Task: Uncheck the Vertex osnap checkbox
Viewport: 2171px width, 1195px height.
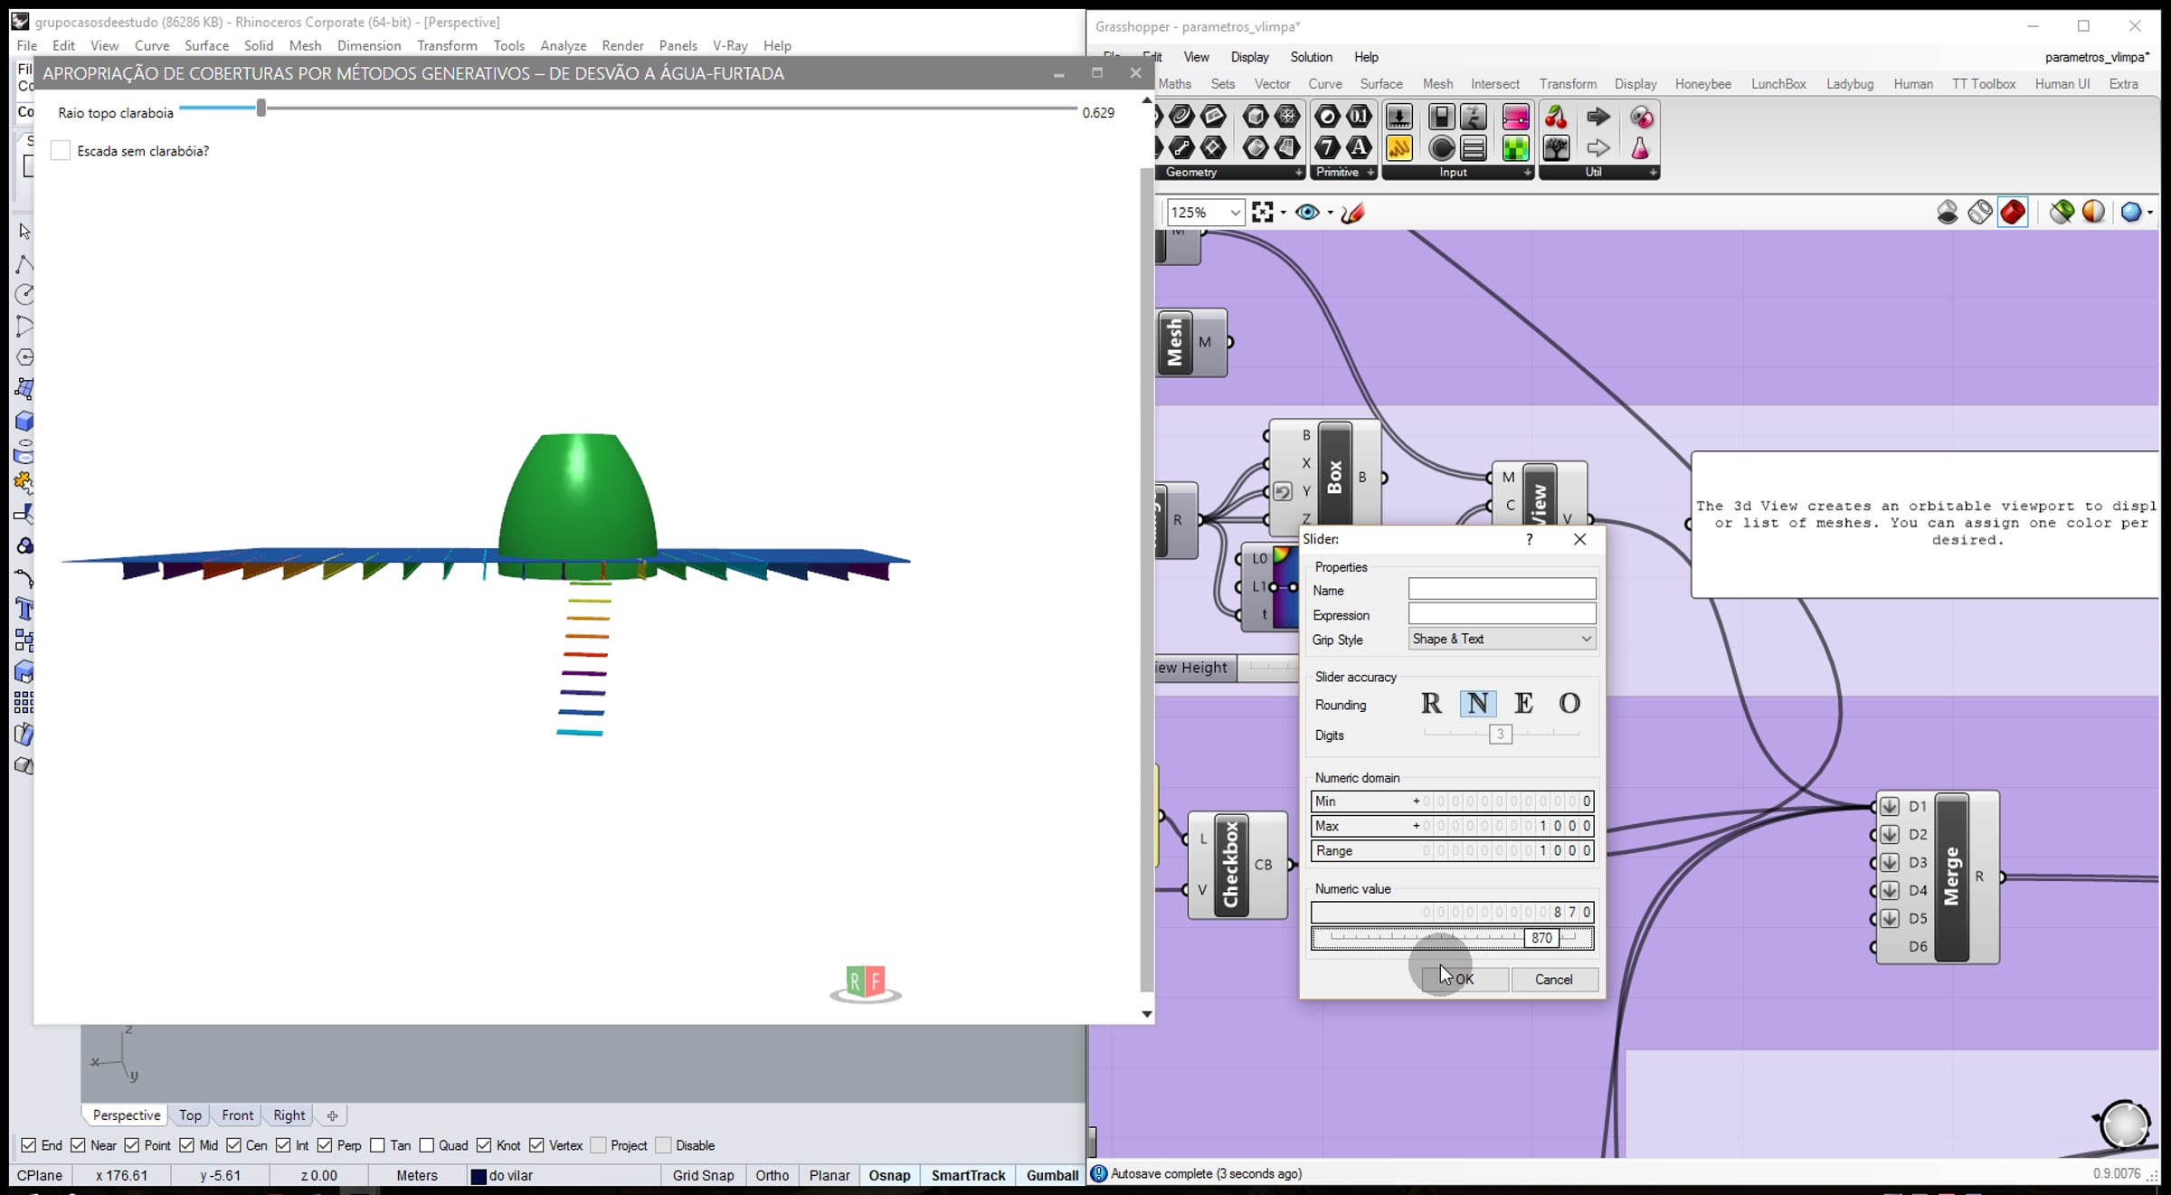Action: coord(537,1145)
